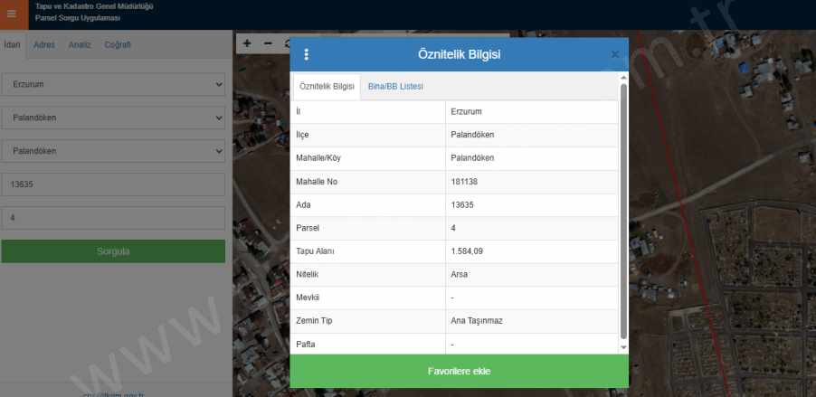Open the orange hamburger menu
816x397 pixels.
[12, 14]
